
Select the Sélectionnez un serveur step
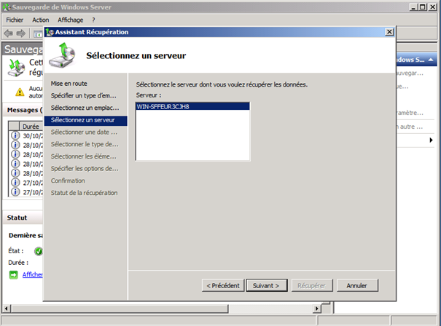tap(85, 120)
